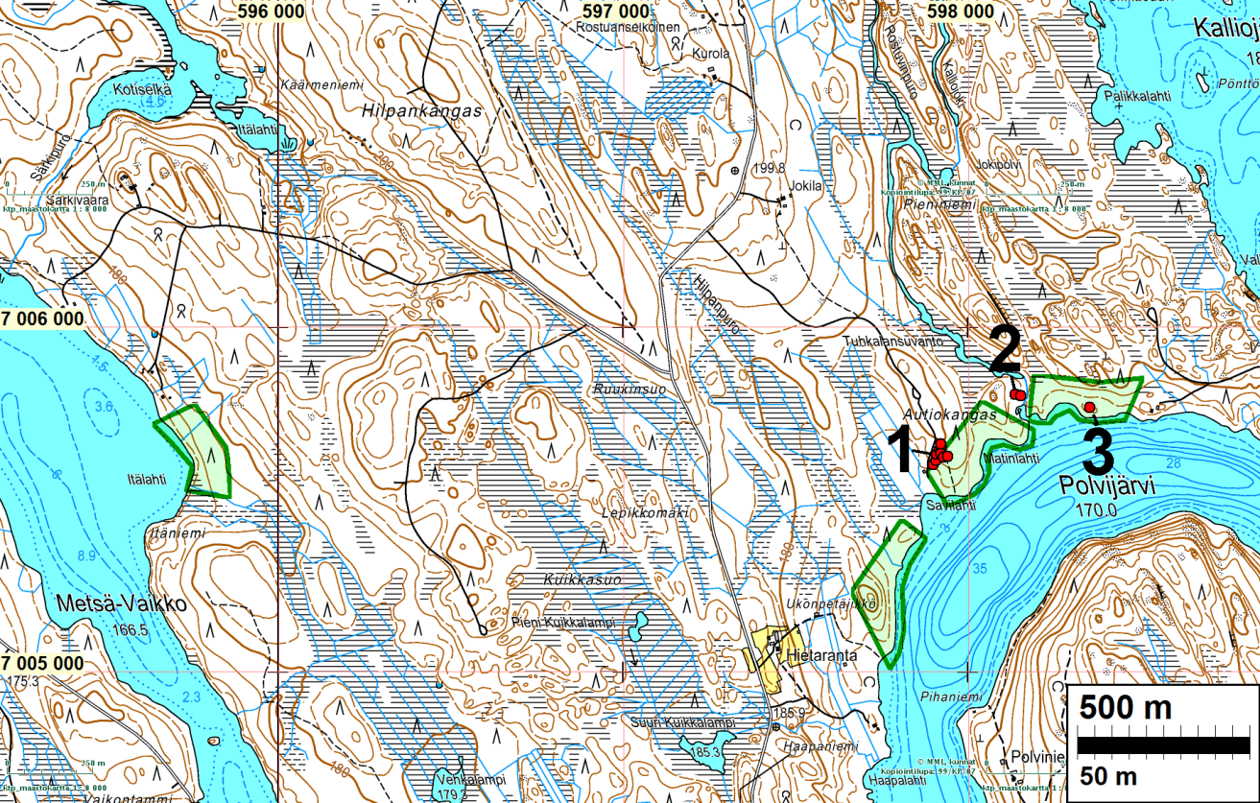Click the green survey area near Metsä-Vaikko

tap(195, 451)
